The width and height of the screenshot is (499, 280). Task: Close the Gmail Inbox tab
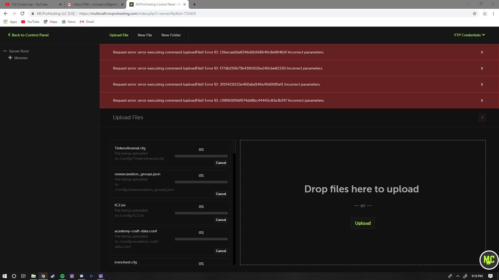click(122, 4)
